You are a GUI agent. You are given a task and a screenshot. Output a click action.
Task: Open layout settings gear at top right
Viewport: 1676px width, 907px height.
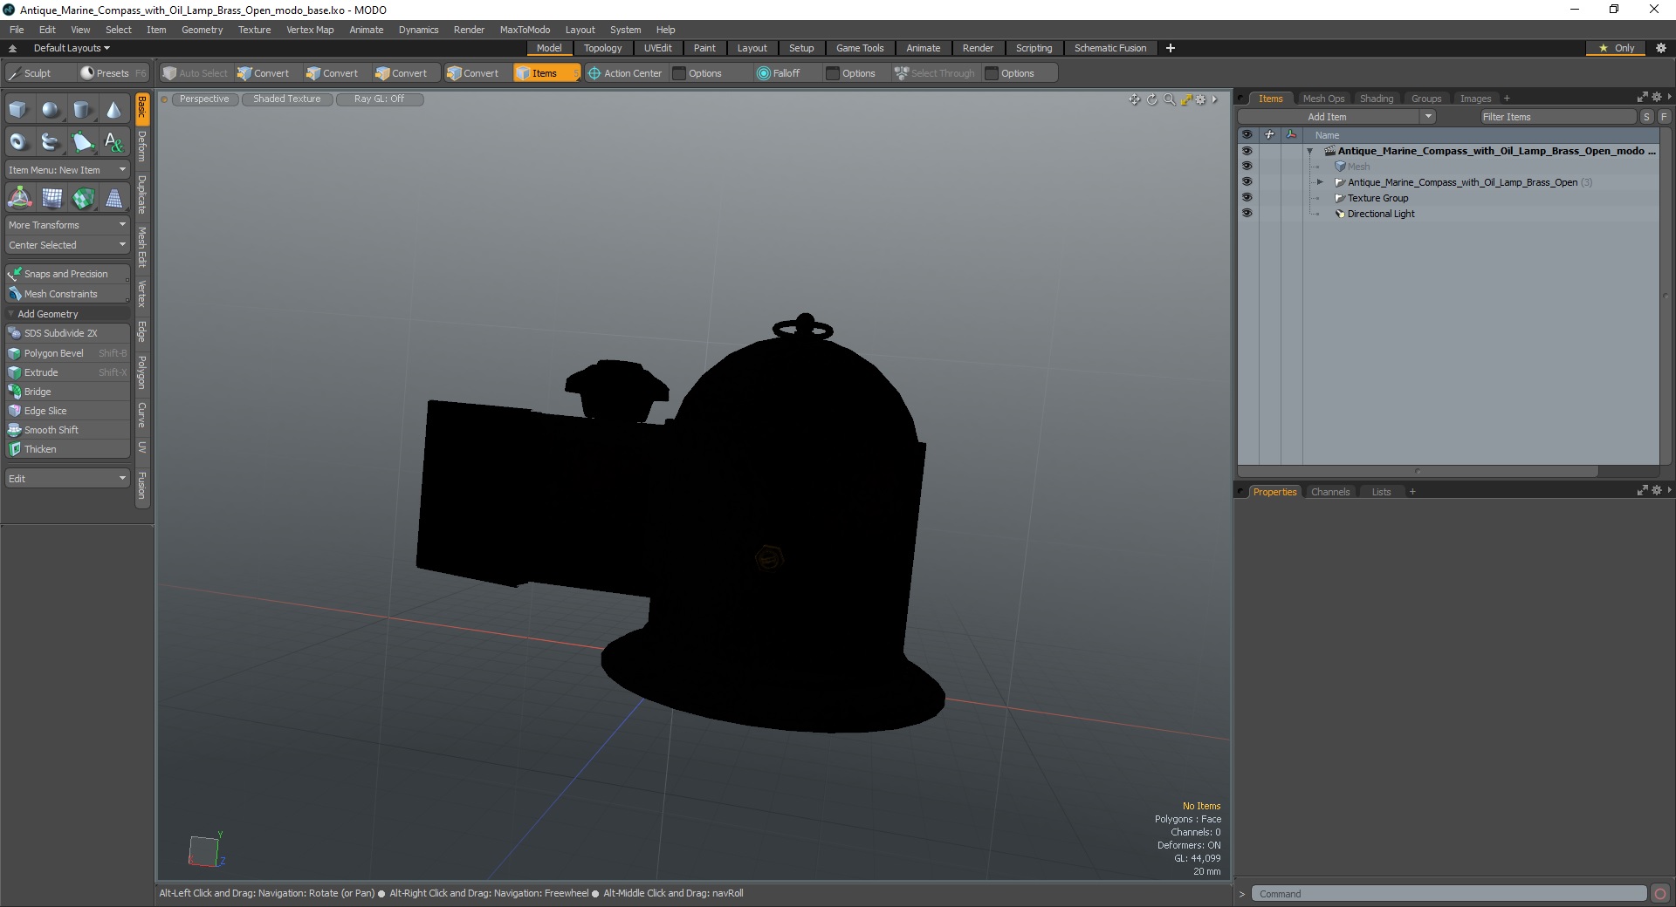pyautogui.click(x=1661, y=48)
